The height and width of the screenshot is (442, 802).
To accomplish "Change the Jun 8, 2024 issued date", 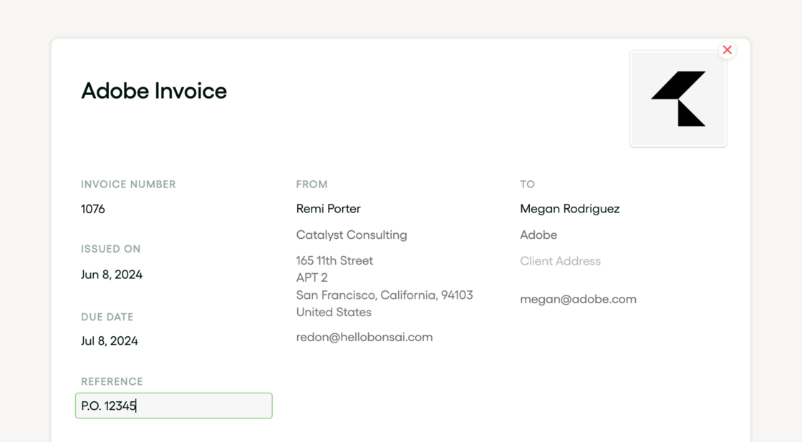I will (112, 275).
